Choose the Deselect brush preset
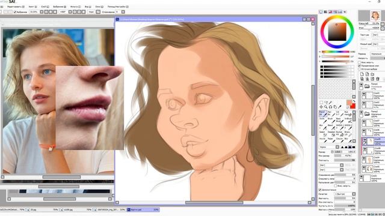The width and height of the screenshot is (385, 216). click(331, 134)
